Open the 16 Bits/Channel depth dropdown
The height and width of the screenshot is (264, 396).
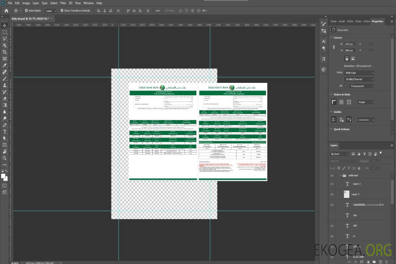[x=359, y=79]
